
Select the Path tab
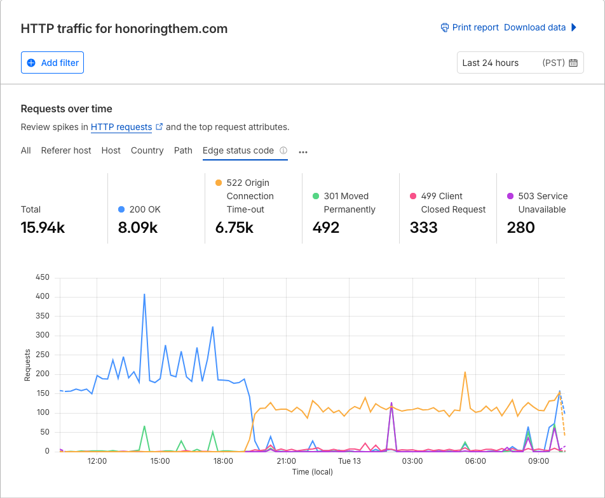click(183, 150)
